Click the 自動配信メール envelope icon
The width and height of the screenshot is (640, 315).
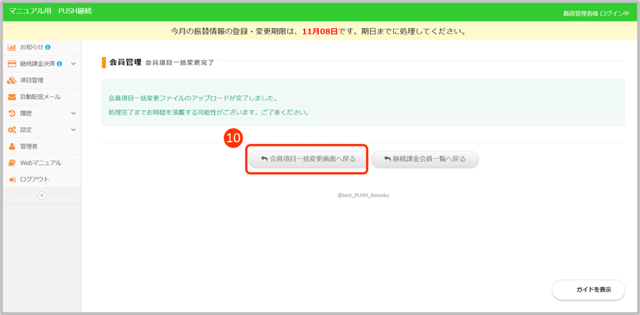(12, 97)
